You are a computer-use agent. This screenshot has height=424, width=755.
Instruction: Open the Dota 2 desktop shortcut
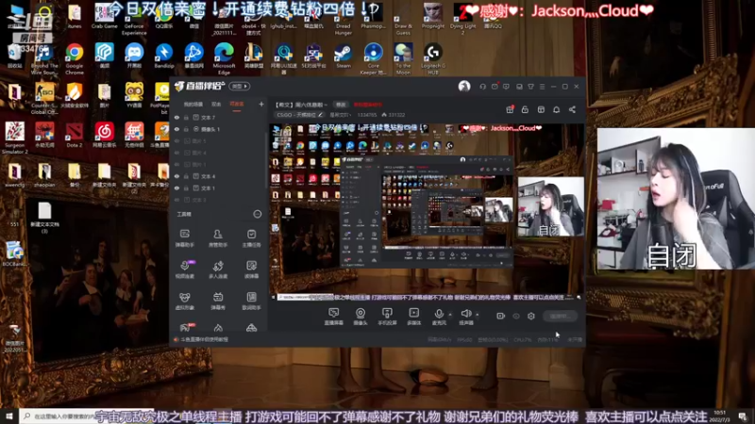(75, 135)
